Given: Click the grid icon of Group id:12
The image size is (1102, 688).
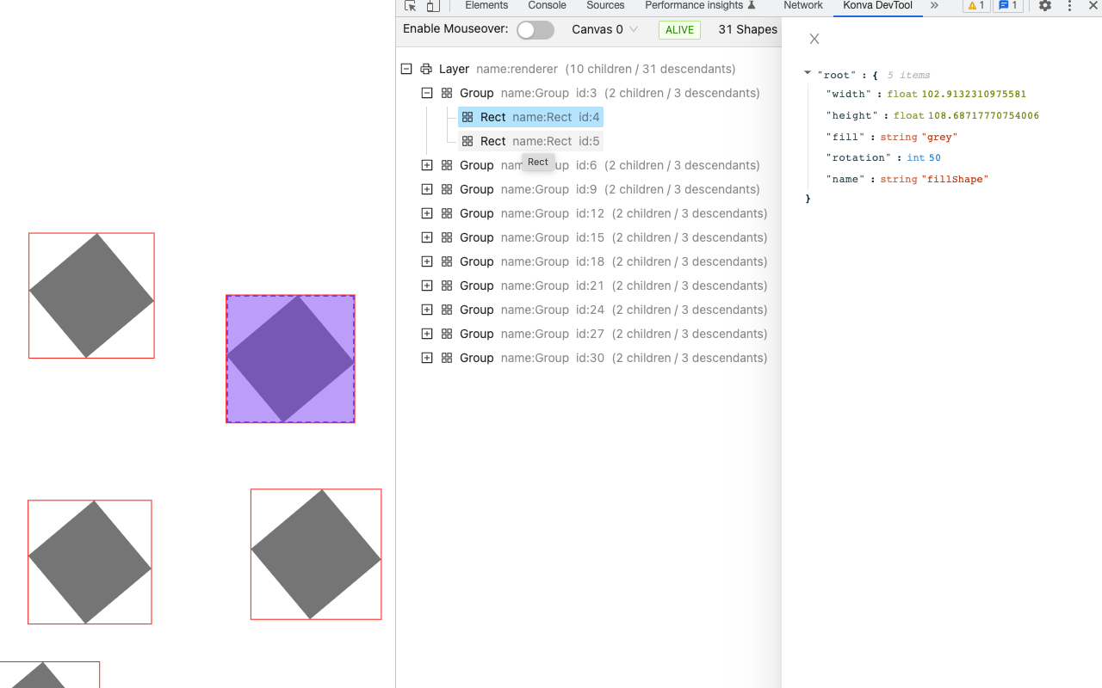Looking at the screenshot, I should [x=447, y=213].
